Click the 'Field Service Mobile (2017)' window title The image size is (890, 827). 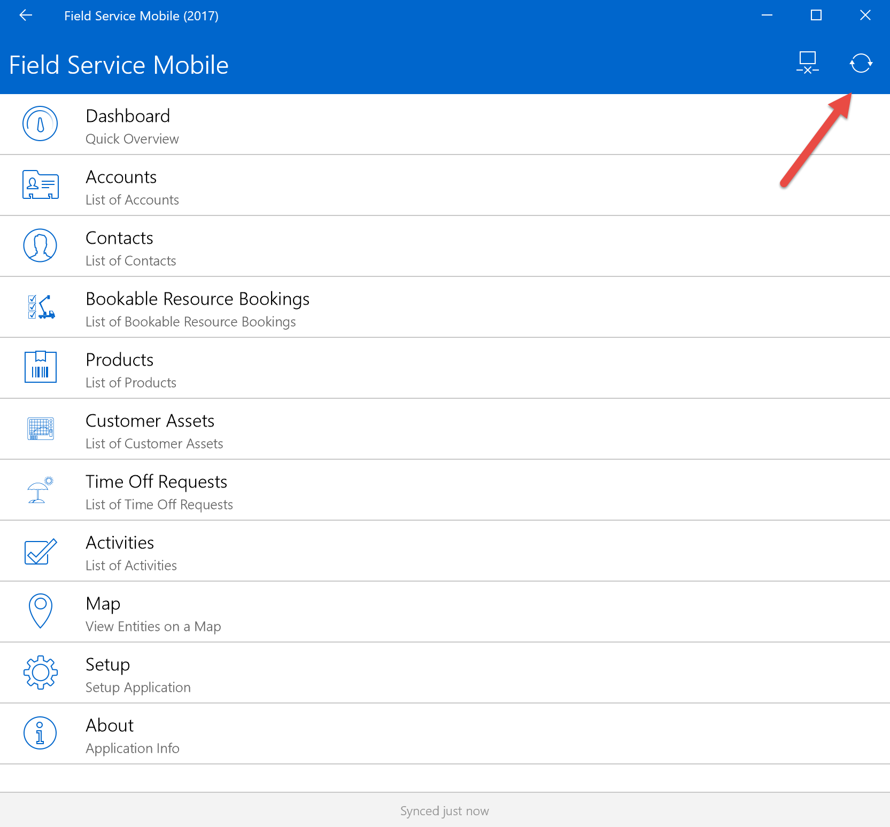click(x=141, y=16)
